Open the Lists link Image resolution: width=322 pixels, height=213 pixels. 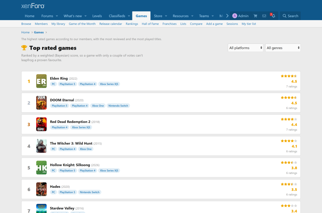[x=183, y=24]
